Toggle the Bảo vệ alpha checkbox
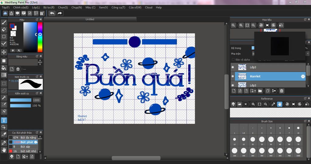This screenshot has width=311, height=164. click(233, 60)
